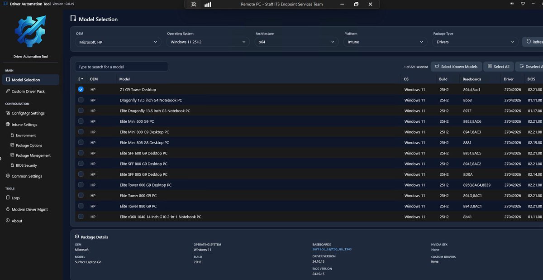This screenshot has height=280, width=543.
Task: Click the Environment lock icon
Action: point(12,135)
